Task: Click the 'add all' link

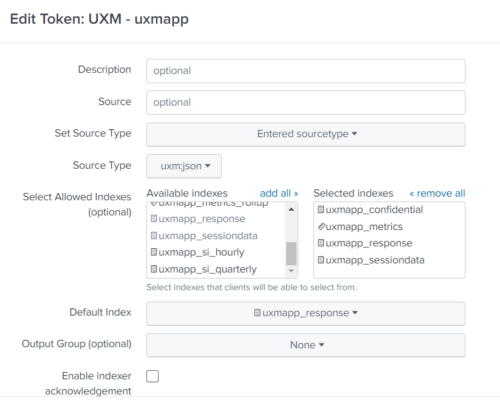Action: (279, 194)
